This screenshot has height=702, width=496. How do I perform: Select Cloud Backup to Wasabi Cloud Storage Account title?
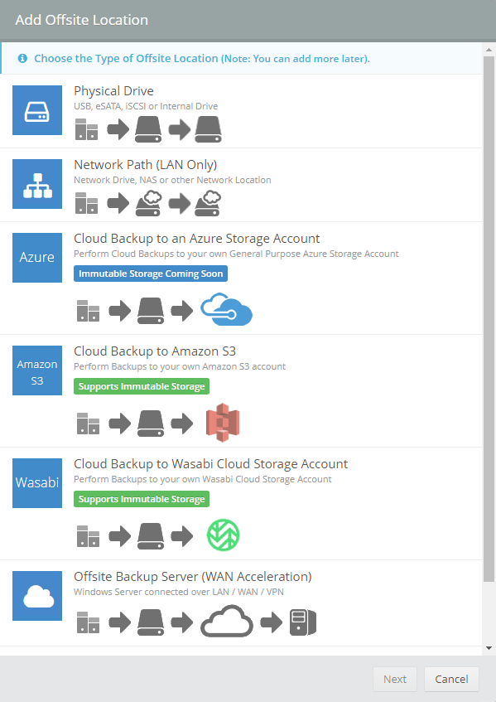tap(210, 464)
